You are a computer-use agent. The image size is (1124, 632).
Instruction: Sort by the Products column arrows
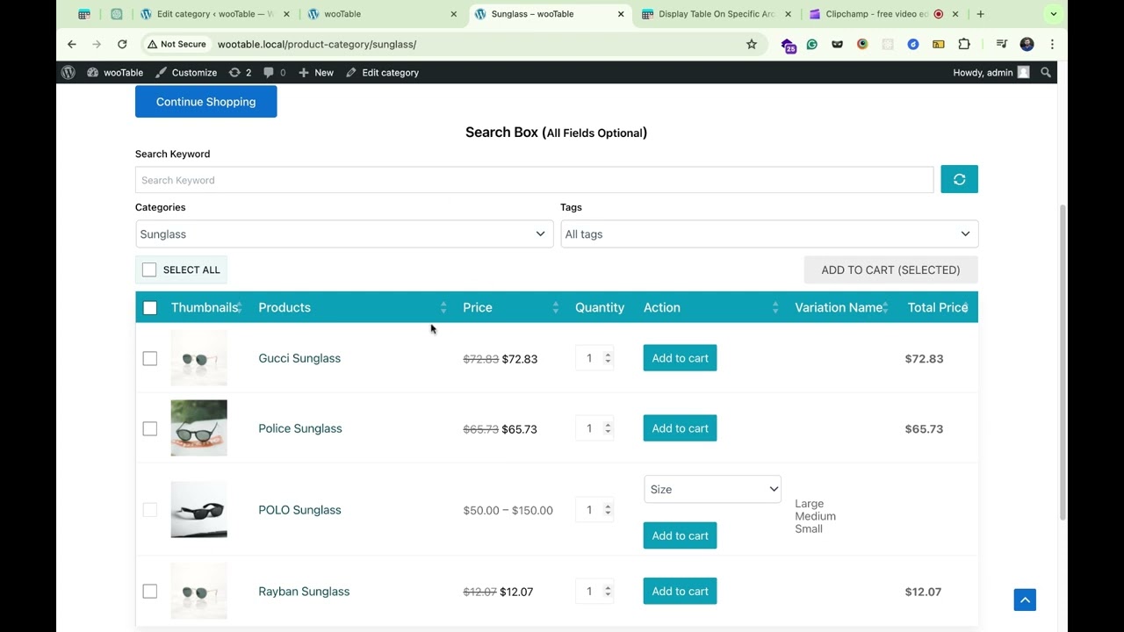pos(443,307)
